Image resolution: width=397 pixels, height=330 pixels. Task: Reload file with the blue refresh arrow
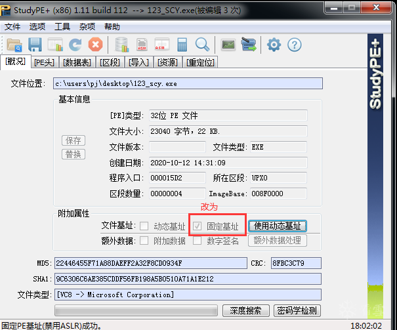(x=75, y=45)
